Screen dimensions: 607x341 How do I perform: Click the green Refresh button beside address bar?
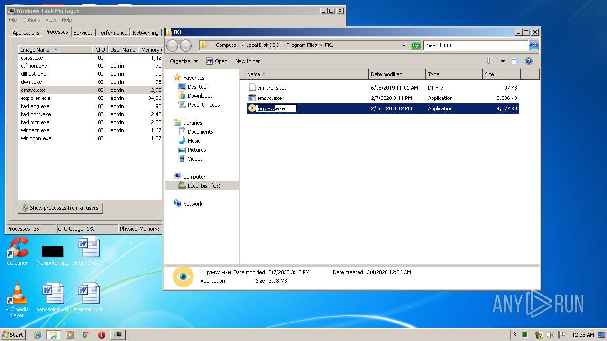[x=415, y=45]
